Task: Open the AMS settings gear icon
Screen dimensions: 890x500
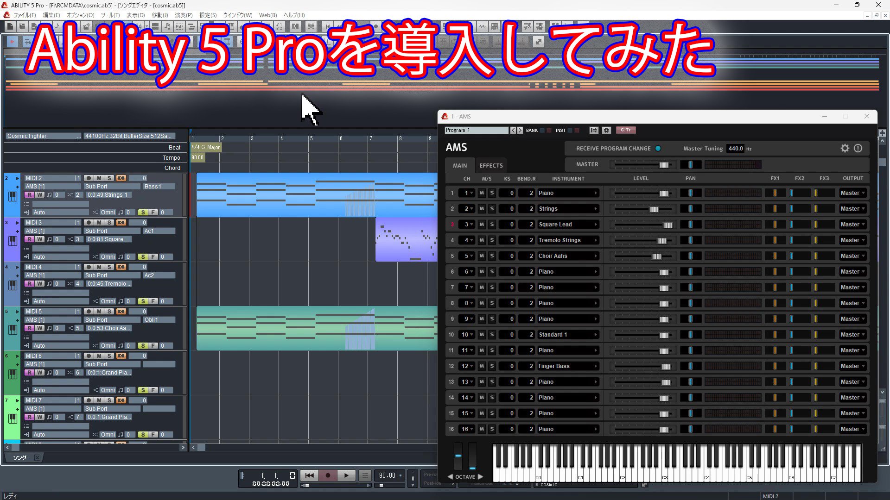Action: pyautogui.click(x=845, y=148)
